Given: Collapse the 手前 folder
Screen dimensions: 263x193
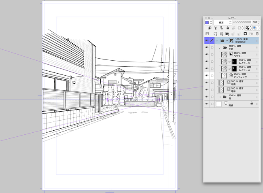Looking at the screenshot, I should pyautogui.click(x=220, y=48).
